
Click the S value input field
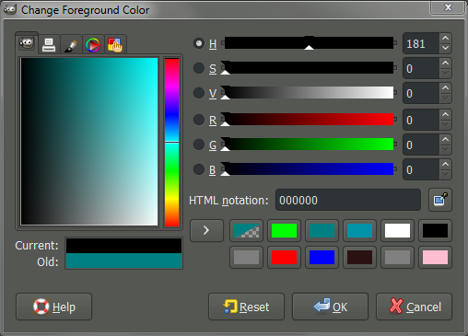(421, 68)
